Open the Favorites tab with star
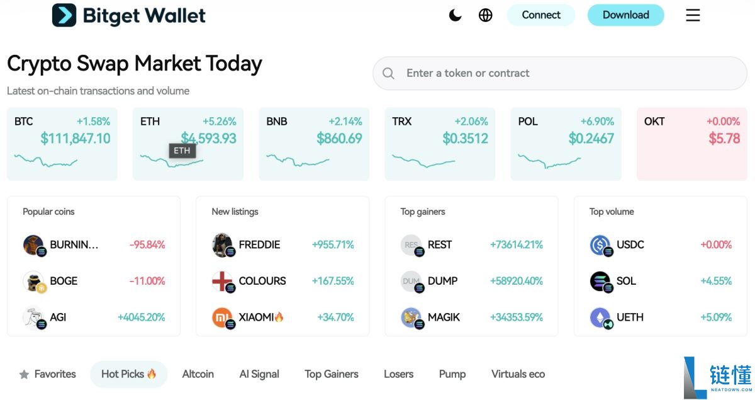This screenshot has height=400, width=755. [x=48, y=374]
